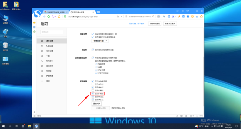Switch to the first browser tab
Image resolution: width=241 pixels, height=129 pixels.
point(56,12)
